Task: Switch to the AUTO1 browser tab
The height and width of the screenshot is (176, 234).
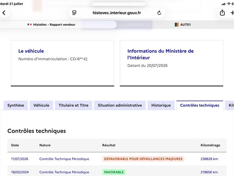Action: point(183,25)
